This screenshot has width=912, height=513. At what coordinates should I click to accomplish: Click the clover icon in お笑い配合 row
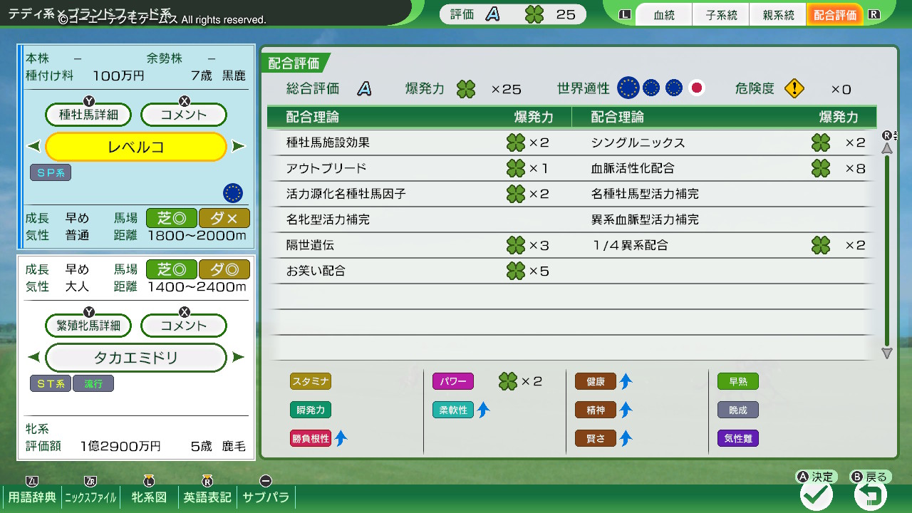(x=516, y=271)
